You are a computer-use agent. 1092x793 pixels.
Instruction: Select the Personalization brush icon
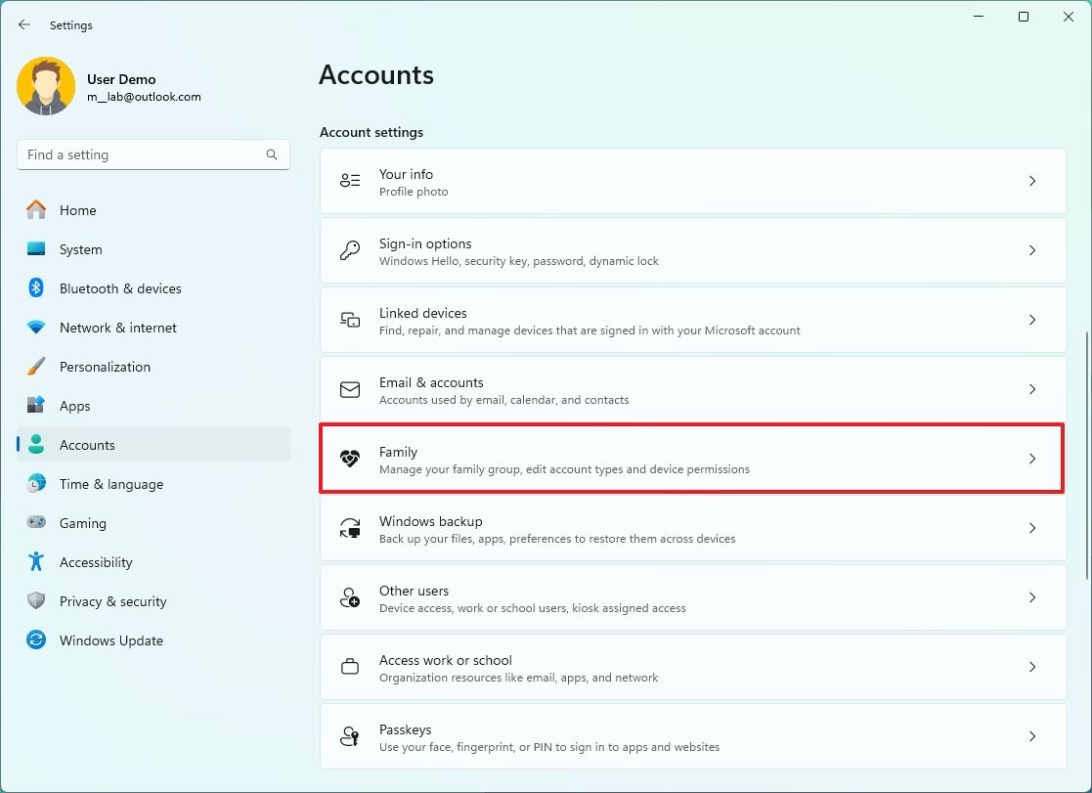point(35,367)
